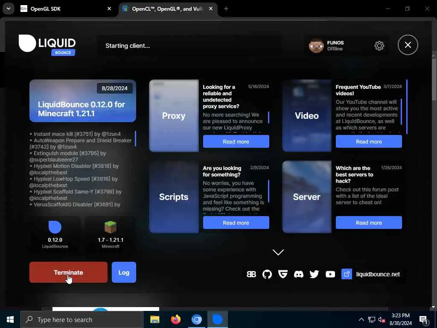Open the muted volume tray icon
This screenshot has height=328, width=437.
(x=382, y=319)
